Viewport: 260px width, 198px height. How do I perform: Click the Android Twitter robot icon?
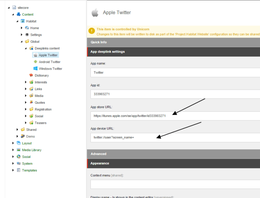[35, 62]
